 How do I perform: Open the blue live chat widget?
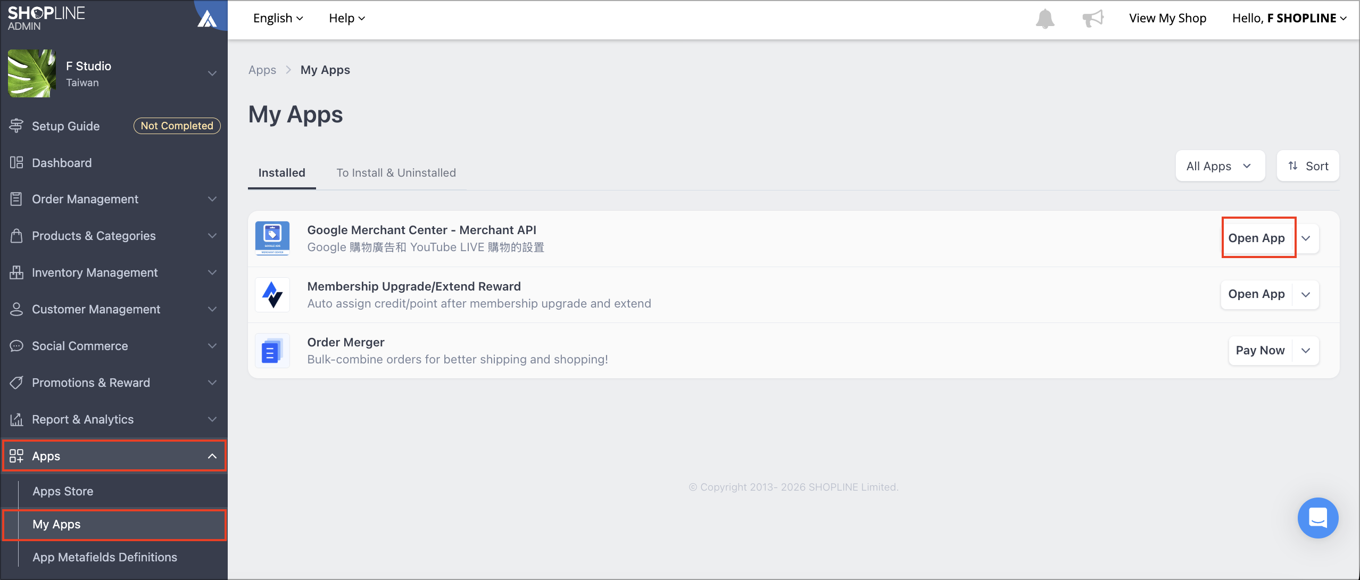pyautogui.click(x=1318, y=518)
